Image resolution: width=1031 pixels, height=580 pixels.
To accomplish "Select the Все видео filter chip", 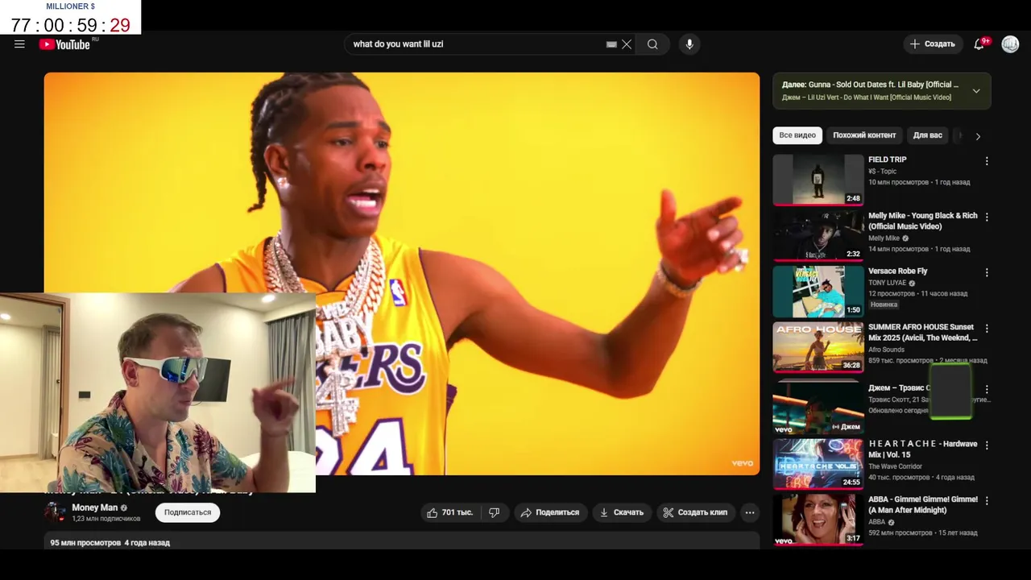I will (x=797, y=135).
